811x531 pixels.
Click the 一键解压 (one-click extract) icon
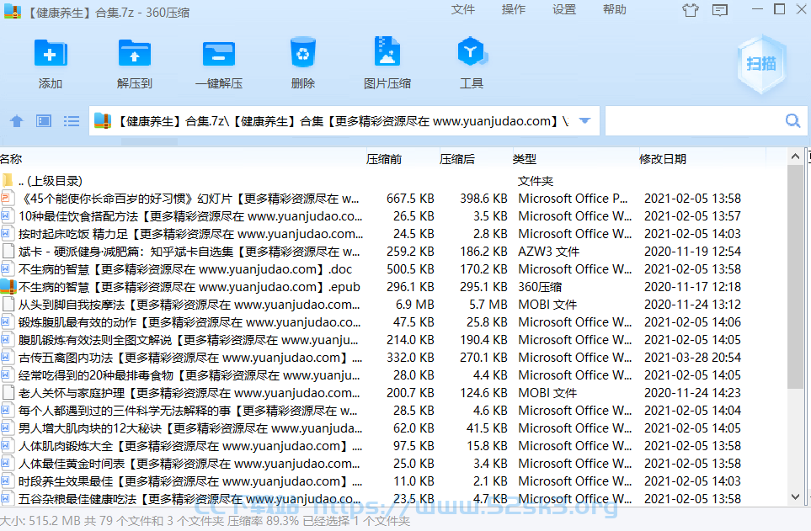click(x=219, y=54)
